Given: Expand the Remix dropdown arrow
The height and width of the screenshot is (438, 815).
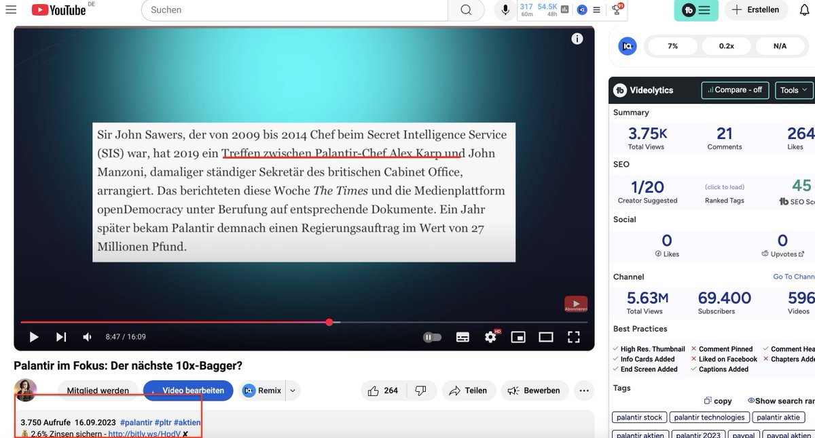Looking at the screenshot, I should pos(293,391).
